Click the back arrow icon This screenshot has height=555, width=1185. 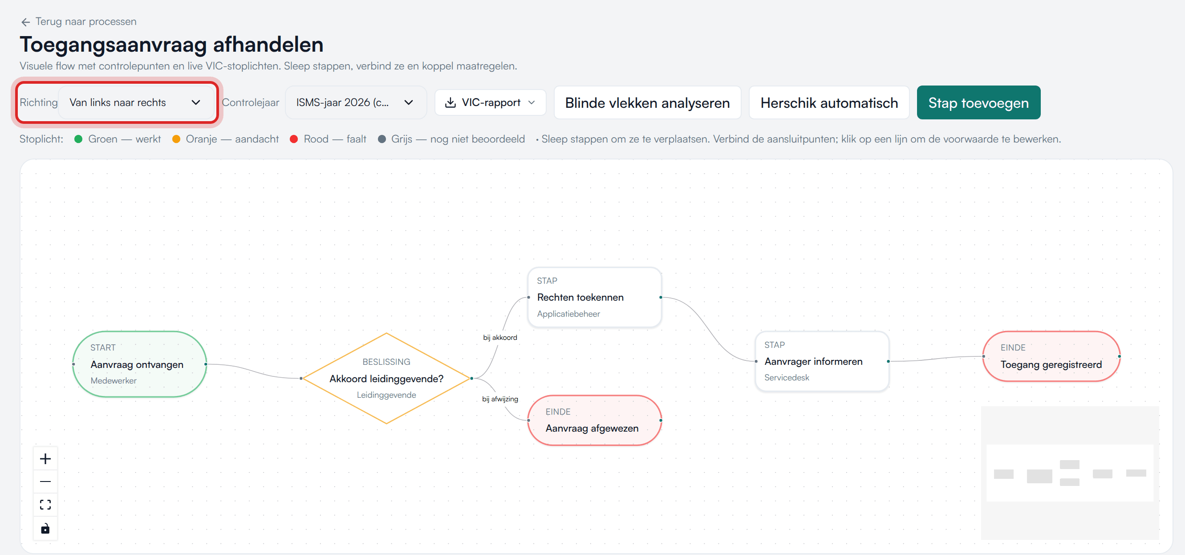click(x=26, y=22)
